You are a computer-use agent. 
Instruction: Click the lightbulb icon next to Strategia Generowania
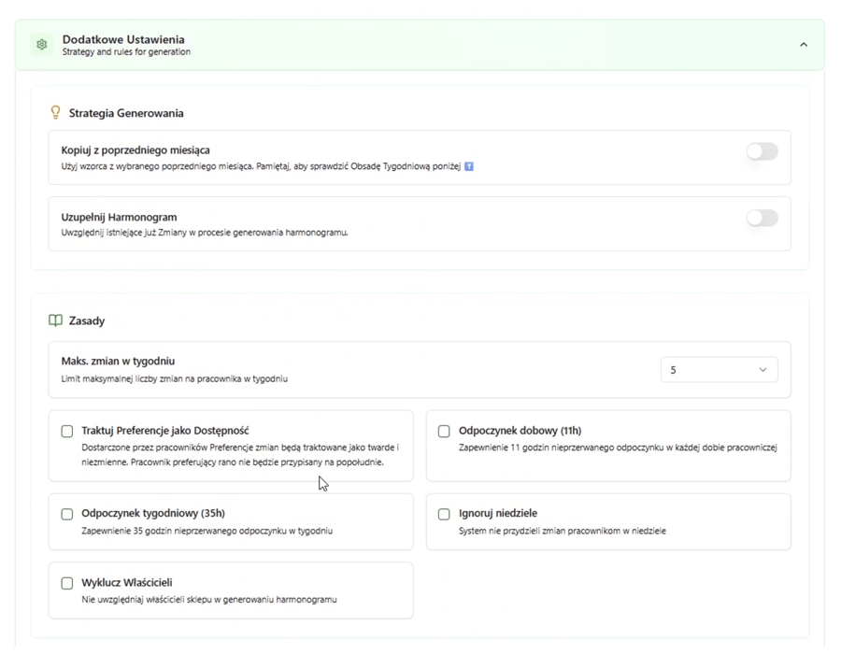coord(55,113)
